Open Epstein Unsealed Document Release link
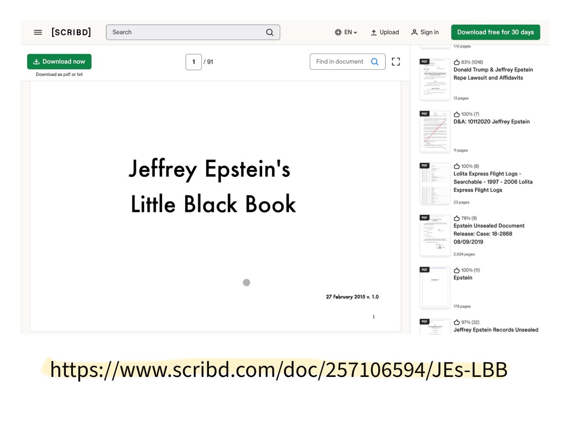This screenshot has width=570, height=422. (489, 234)
